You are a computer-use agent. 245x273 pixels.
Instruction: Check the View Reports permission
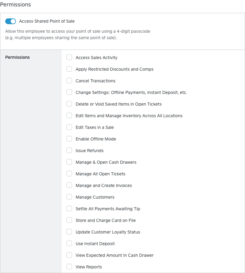[69, 267]
